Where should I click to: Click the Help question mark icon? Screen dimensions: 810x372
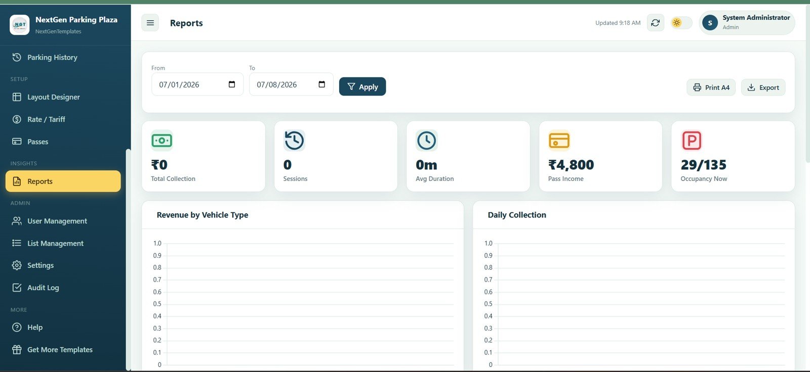click(x=17, y=327)
